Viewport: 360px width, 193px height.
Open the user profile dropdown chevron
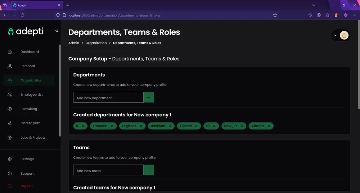click(x=335, y=35)
